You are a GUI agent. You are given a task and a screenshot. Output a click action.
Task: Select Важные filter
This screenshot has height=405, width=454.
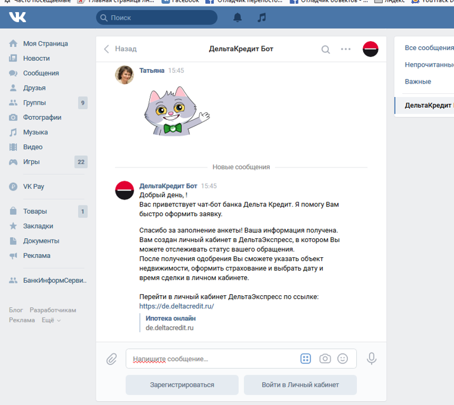point(418,82)
